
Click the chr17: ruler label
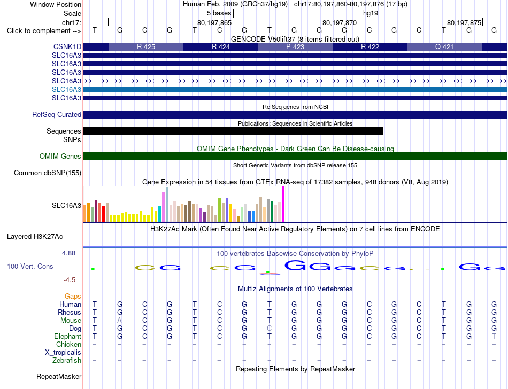click(x=71, y=22)
